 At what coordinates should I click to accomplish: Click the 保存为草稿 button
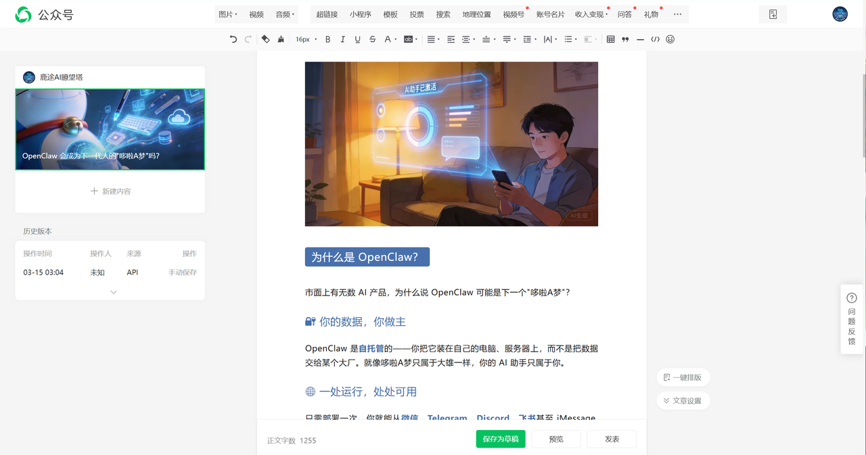point(501,439)
